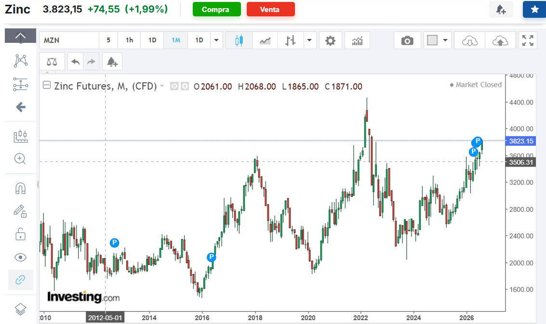Screen dimensions: 546x324
Task: Click the Zinc instrument title
Action: (x=18, y=9)
